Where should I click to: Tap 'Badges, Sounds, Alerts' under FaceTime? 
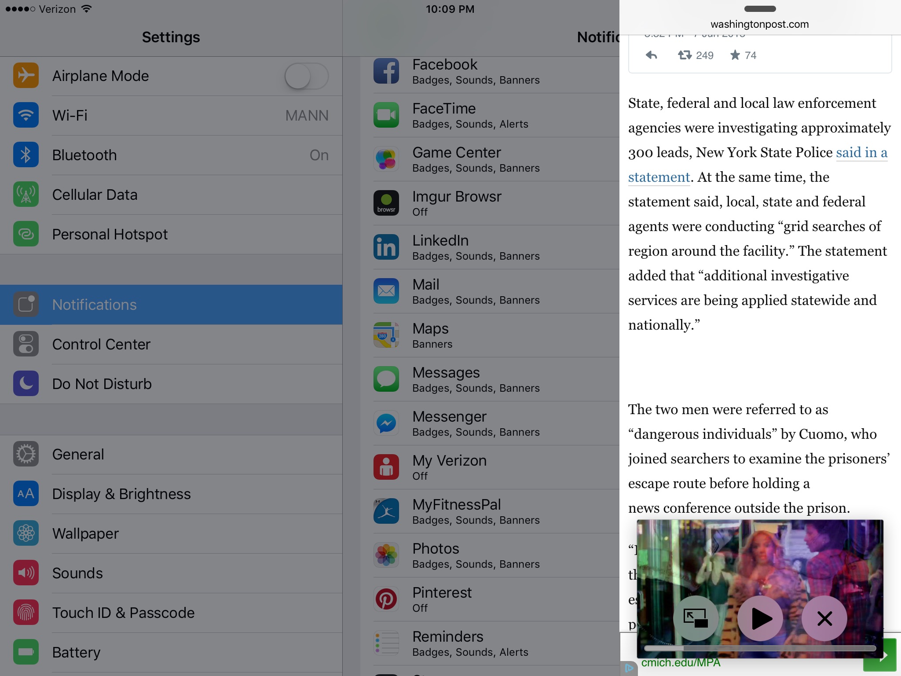(x=470, y=124)
